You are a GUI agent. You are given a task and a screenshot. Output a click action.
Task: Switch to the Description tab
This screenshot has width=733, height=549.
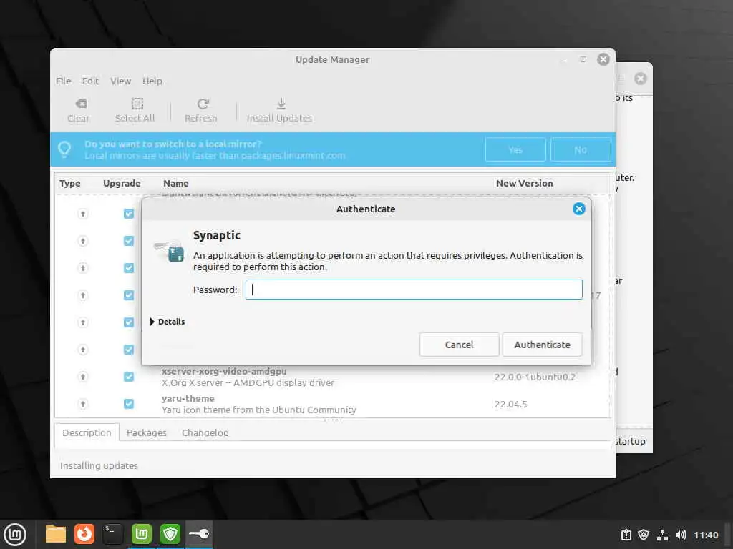(x=87, y=432)
